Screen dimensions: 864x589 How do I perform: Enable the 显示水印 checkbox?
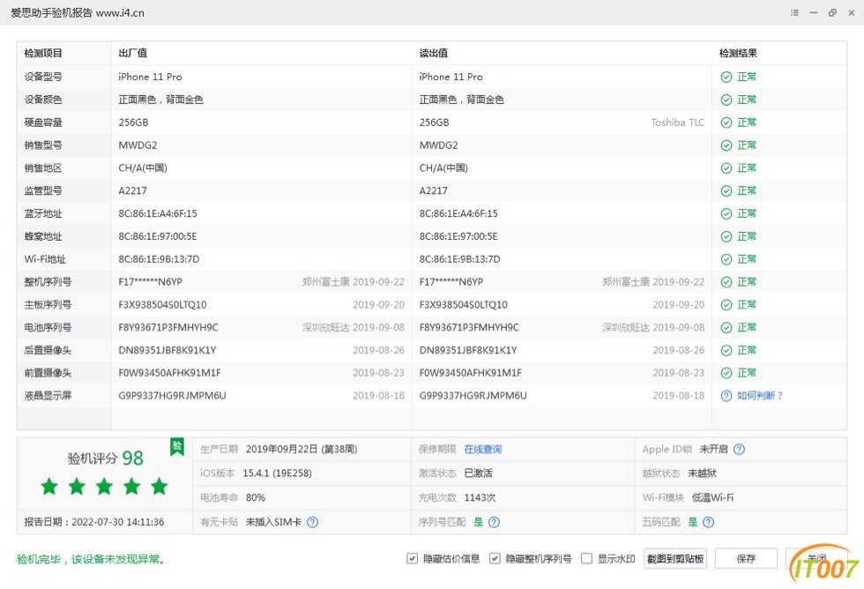coord(587,559)
